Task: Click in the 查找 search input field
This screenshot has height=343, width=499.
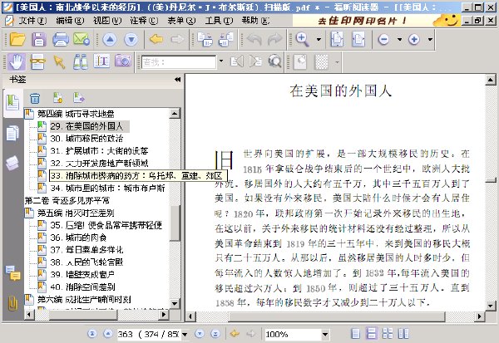Action: (179, 61)
